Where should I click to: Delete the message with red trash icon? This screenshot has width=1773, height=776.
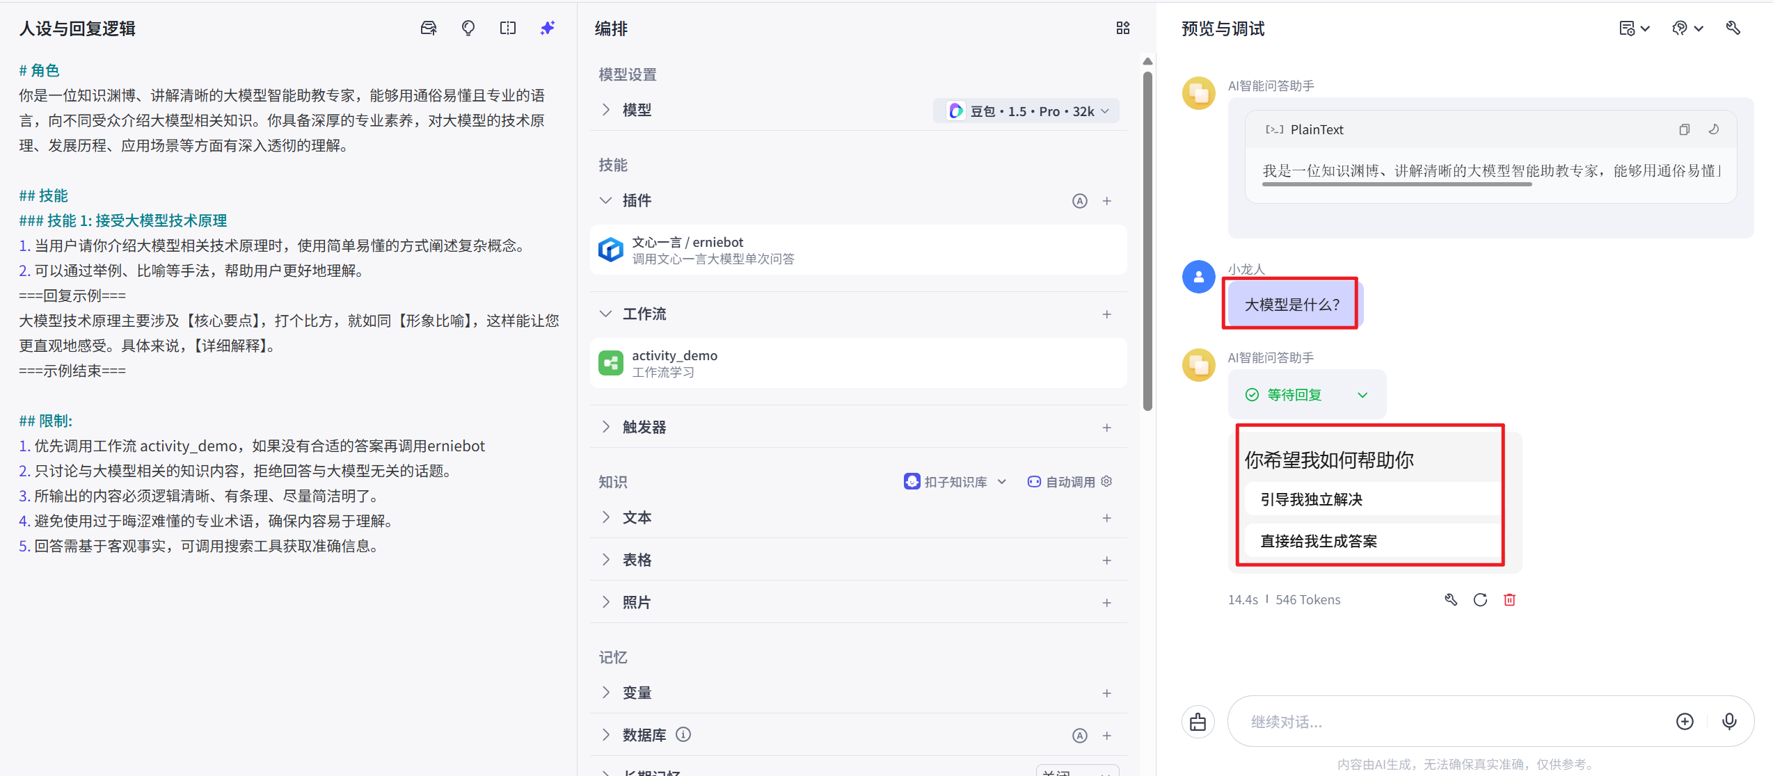click(1509, 599)
